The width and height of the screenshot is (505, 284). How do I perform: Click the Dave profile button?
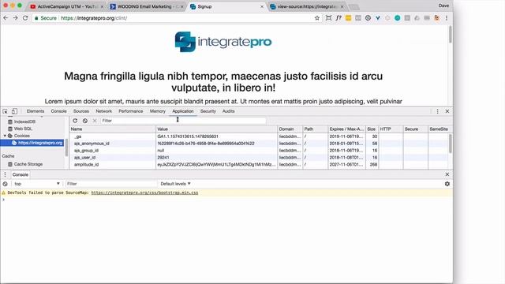[x=443, y=6]
